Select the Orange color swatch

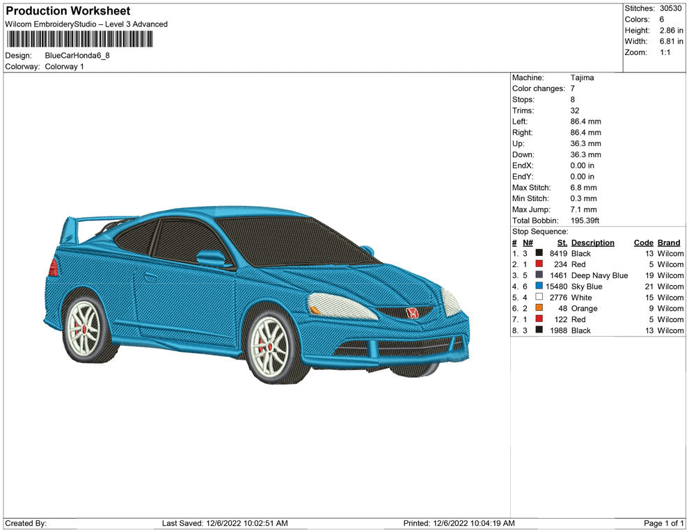coord(539,309)
